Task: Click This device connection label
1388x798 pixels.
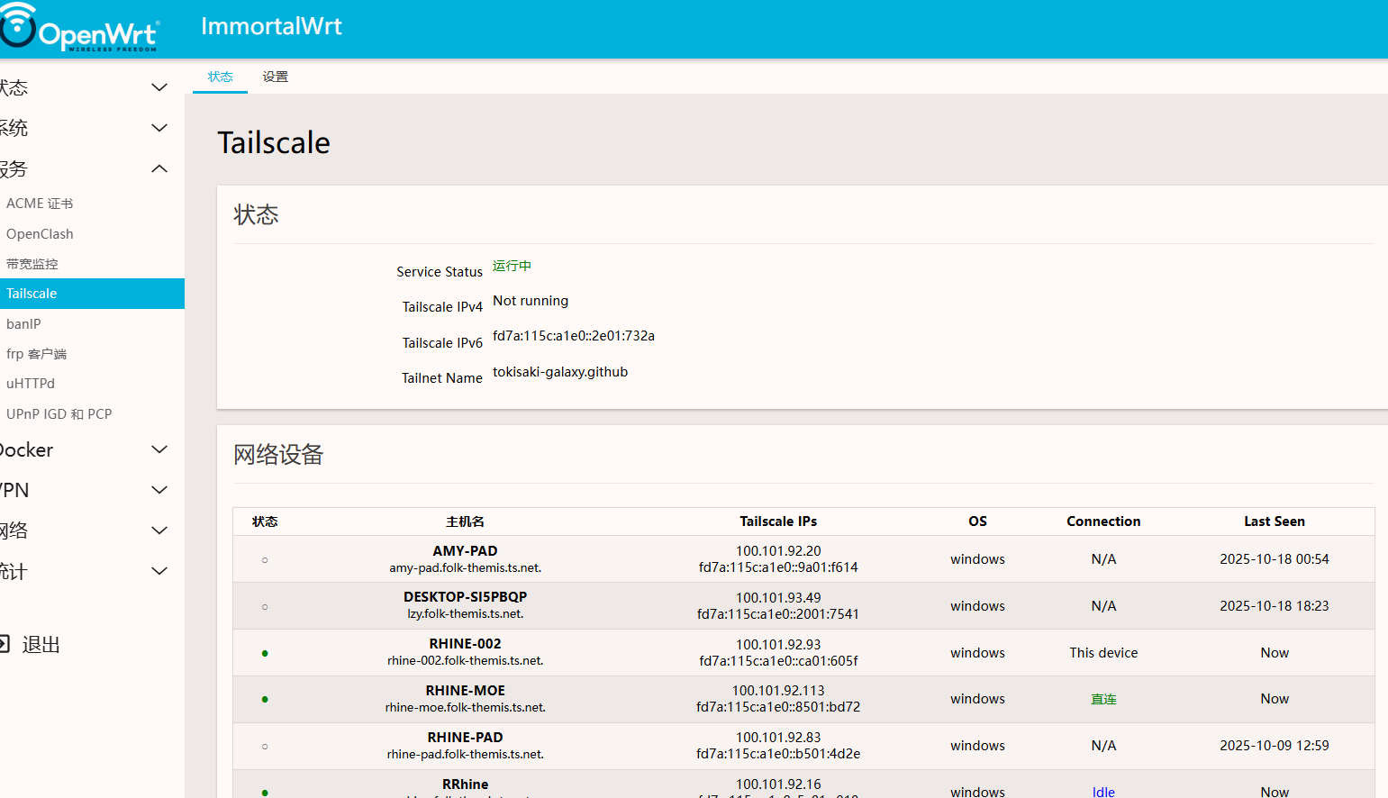Action: pyautogui.click(x=1103, y=653)
